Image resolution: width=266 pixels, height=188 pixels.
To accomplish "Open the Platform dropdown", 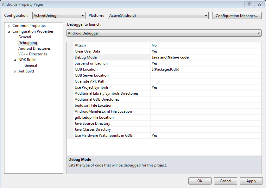I will 158,16.
